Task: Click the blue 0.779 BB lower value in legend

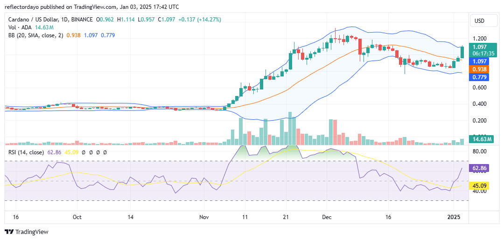Action: (x=108, y=35)
